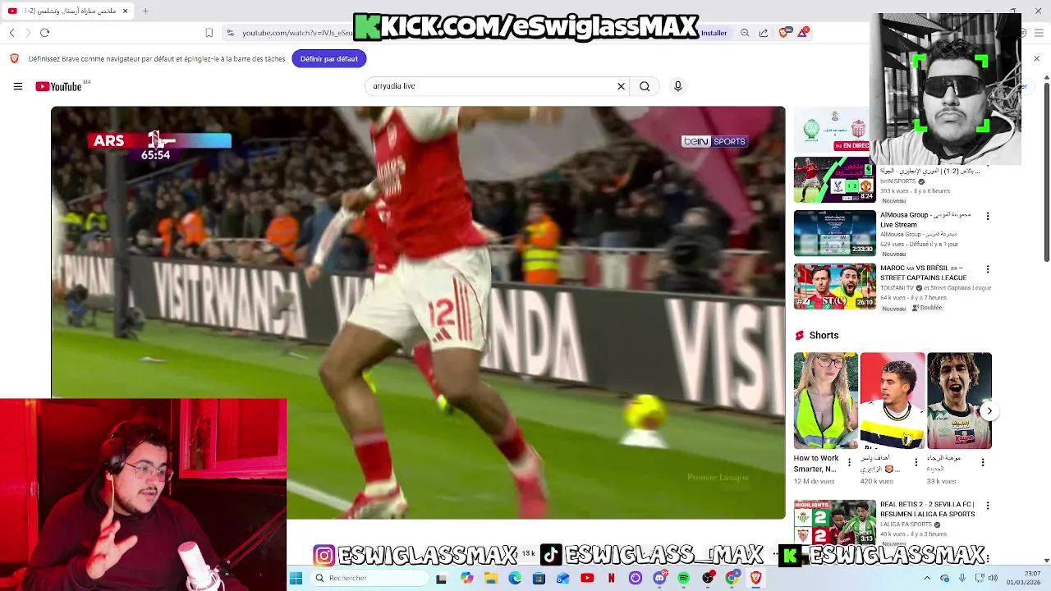Open options menu for AlMousa Group video
The height and width of the screenshot is (591, 1051).
point(988,217)
